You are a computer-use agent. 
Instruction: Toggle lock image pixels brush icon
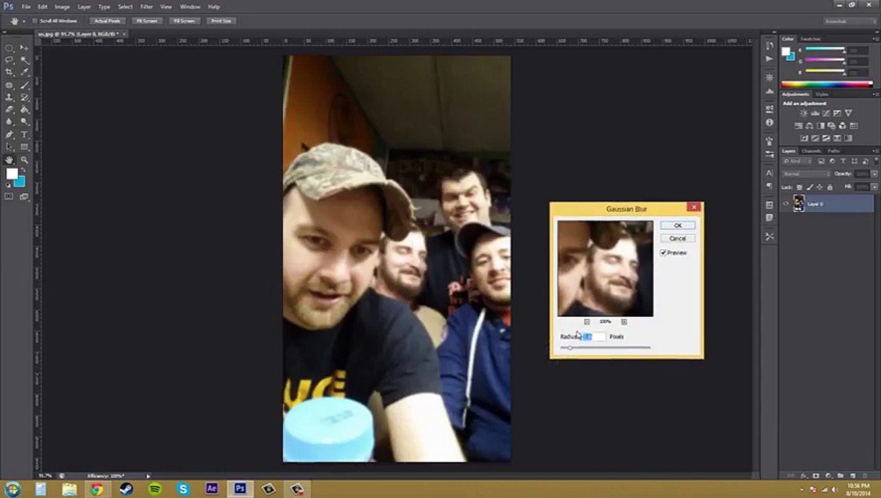pyautogui.click(x=809, y=187)
